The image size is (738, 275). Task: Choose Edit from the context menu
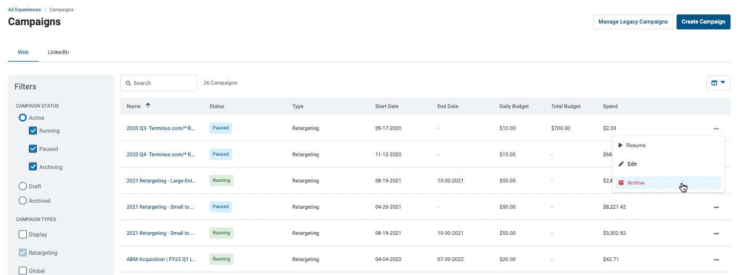point(669,164)
